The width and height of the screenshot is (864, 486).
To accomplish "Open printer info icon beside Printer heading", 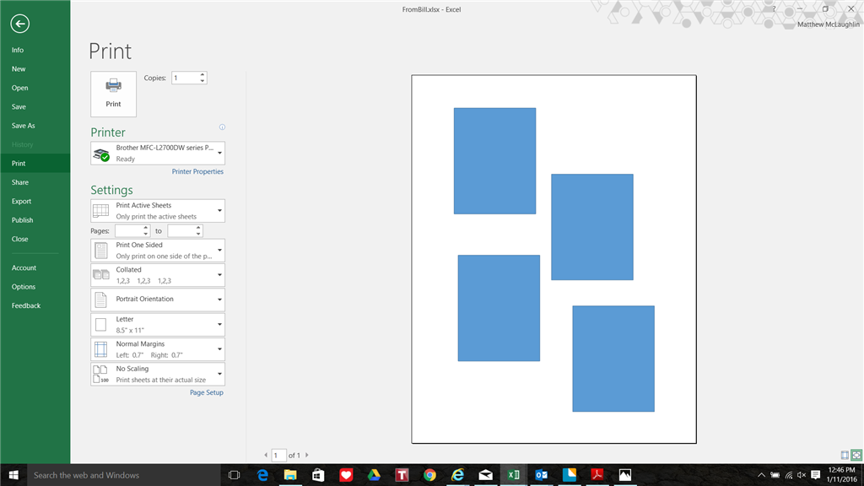I will (222, 127).
